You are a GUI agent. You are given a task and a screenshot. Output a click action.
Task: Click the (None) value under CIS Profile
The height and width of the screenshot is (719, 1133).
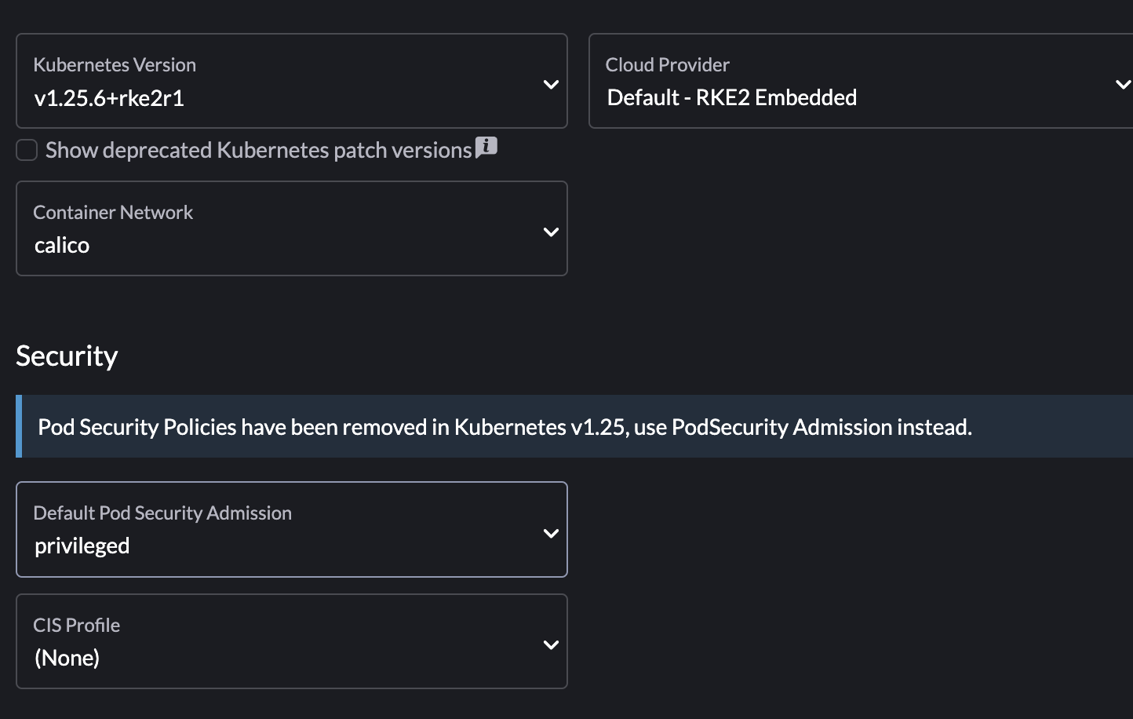[x=67, y=658]
